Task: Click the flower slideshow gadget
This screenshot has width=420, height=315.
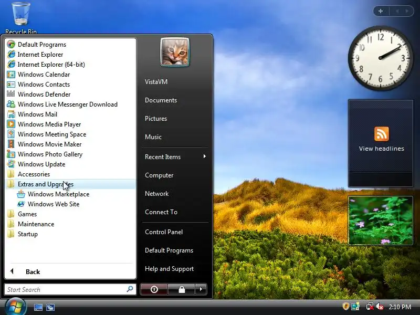Action: coord(380,220)
